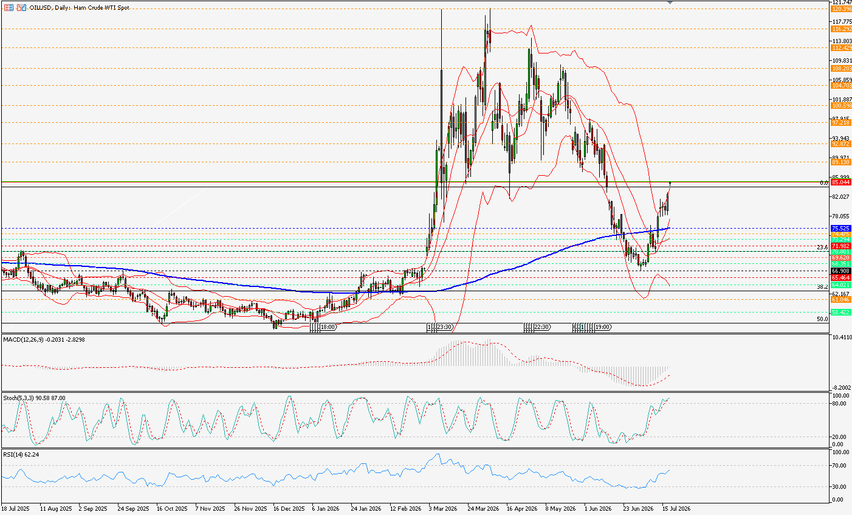Click the 92.872 price level label

(x=841, y=143)
